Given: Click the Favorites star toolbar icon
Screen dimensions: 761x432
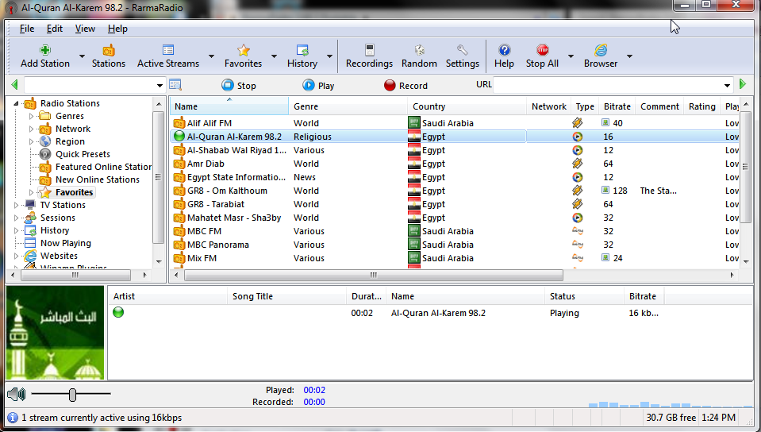Looking at the screenshot, I should coord(243,50).
